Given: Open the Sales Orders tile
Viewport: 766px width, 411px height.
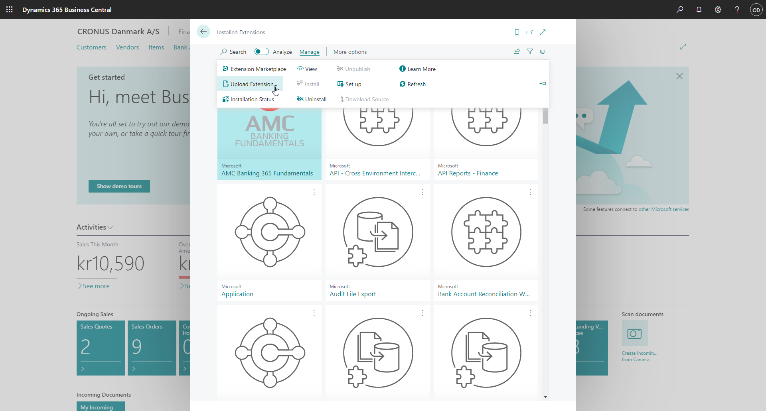Looking at the screenshot, I should pyautogui.click(x=152, y=348).
